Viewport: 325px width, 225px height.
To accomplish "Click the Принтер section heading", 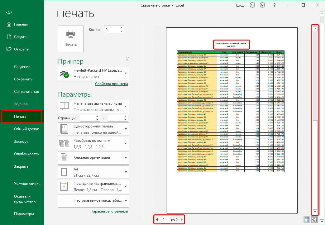I will tap(71, 61).
